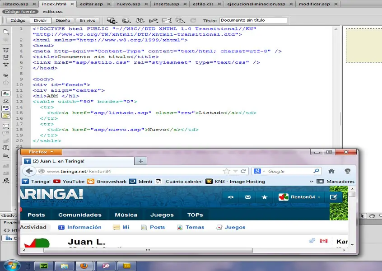
Task: Click Firefox horizontal scrollbar thumb
Action: click(148, 250)
